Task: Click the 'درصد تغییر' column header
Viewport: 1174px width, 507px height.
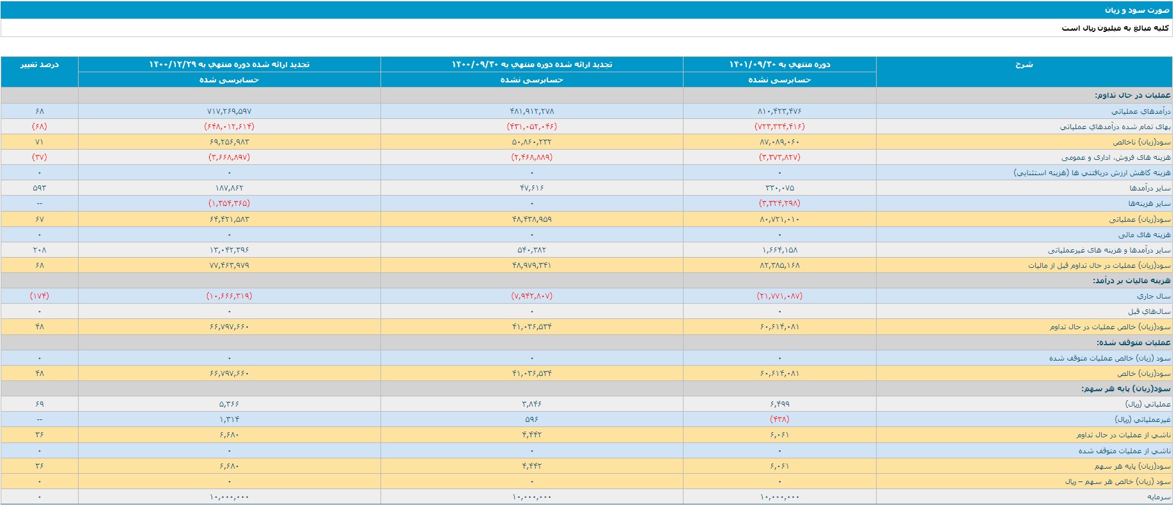Action: pyautogui.click(x=40, y=65)
